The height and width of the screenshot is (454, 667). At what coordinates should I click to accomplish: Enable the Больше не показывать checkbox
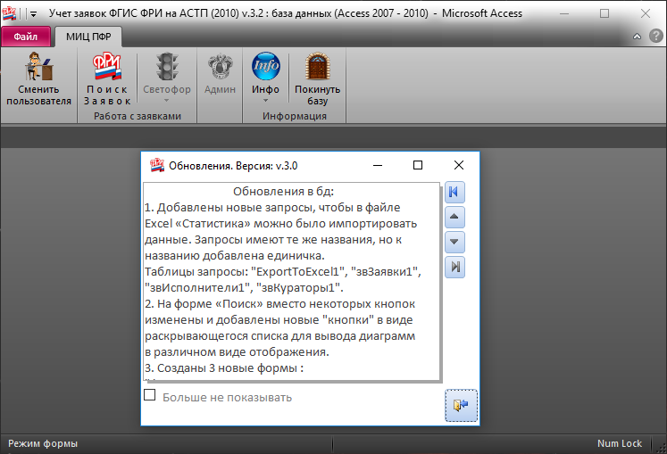click(150, 396)
